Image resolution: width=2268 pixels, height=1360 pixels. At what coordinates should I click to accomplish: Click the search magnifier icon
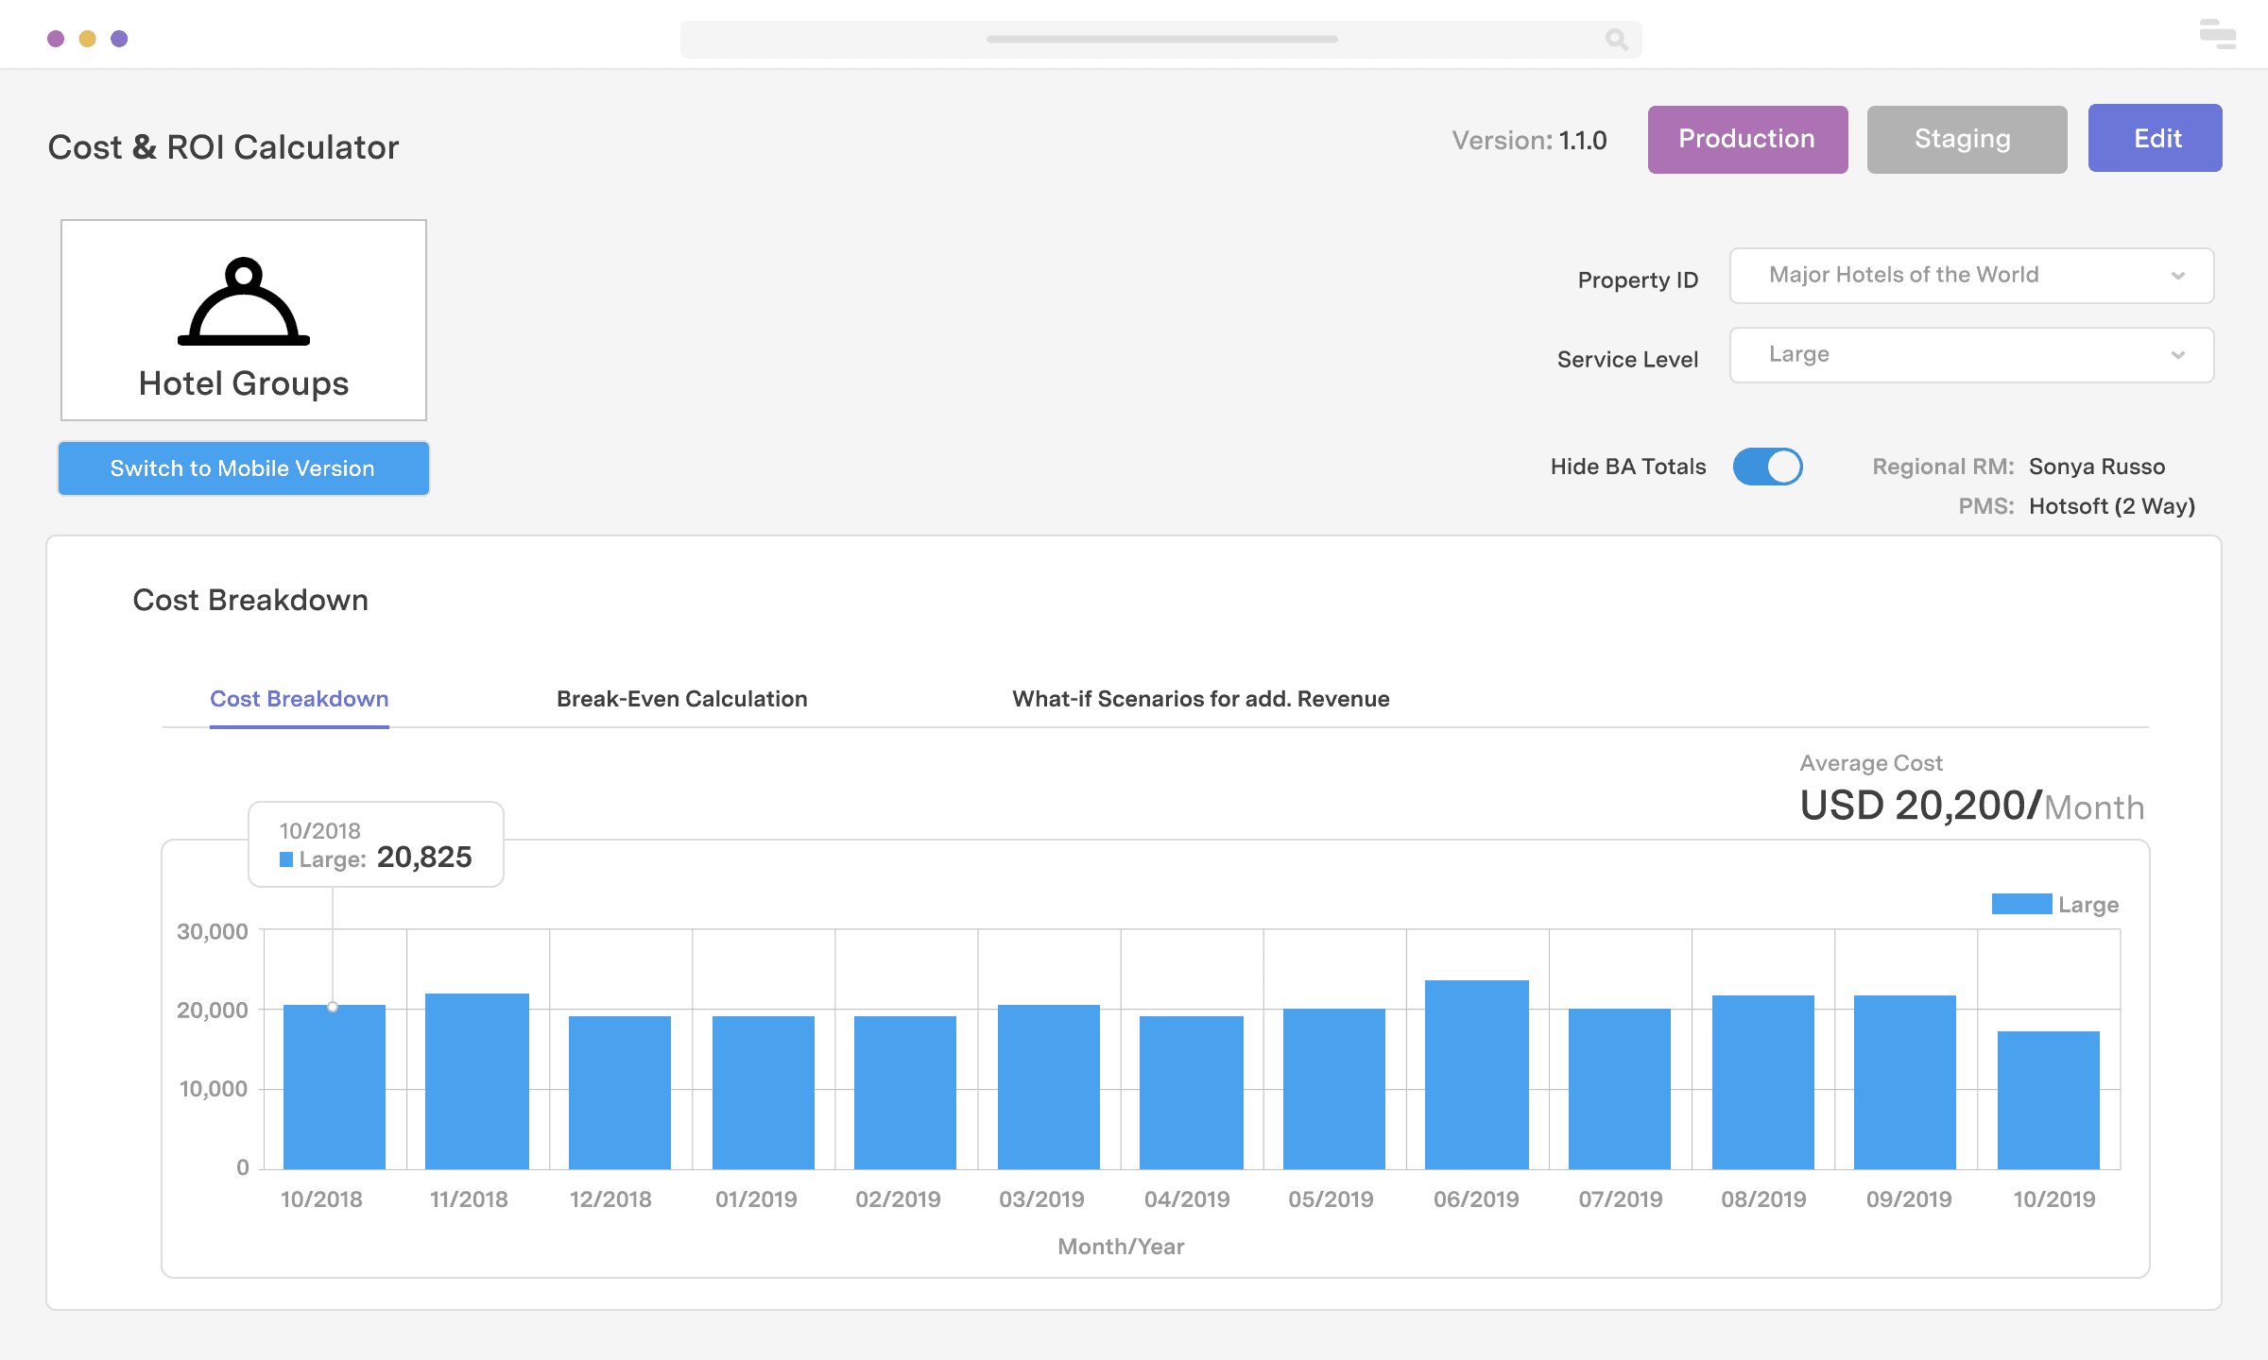click(x=1616, y=40)
